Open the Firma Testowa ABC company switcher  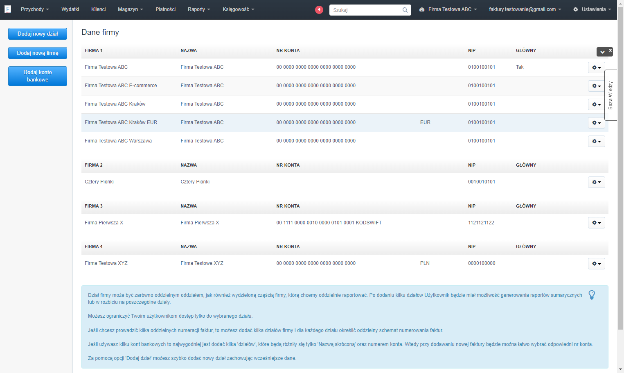click(448, 9)
